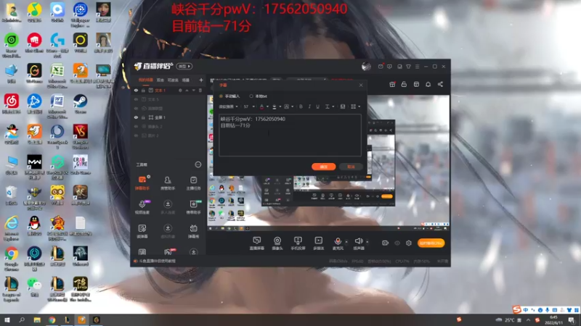
Task: Click inside the subtitle text input area
Action: click(290, 135)
